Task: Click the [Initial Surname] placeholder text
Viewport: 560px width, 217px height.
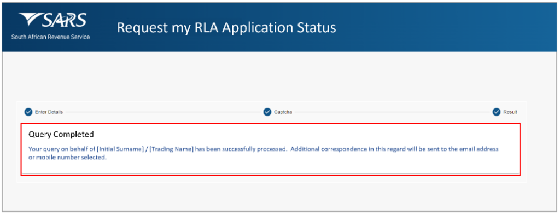Action: [119, 149]
